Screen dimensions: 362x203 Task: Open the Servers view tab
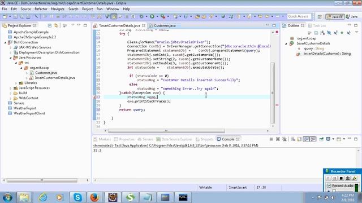pos(145,139)
